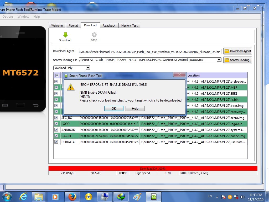This screenshot has width=269, height=202.
Task: Close the error dialog with X
Action: pos(179,74)
